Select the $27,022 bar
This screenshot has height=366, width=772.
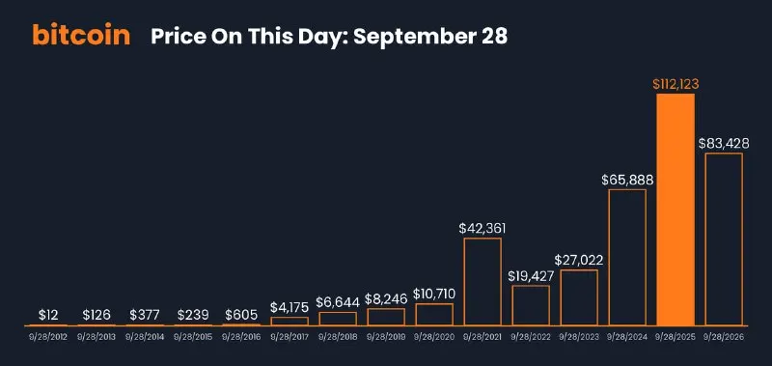(x=579, y=297)
